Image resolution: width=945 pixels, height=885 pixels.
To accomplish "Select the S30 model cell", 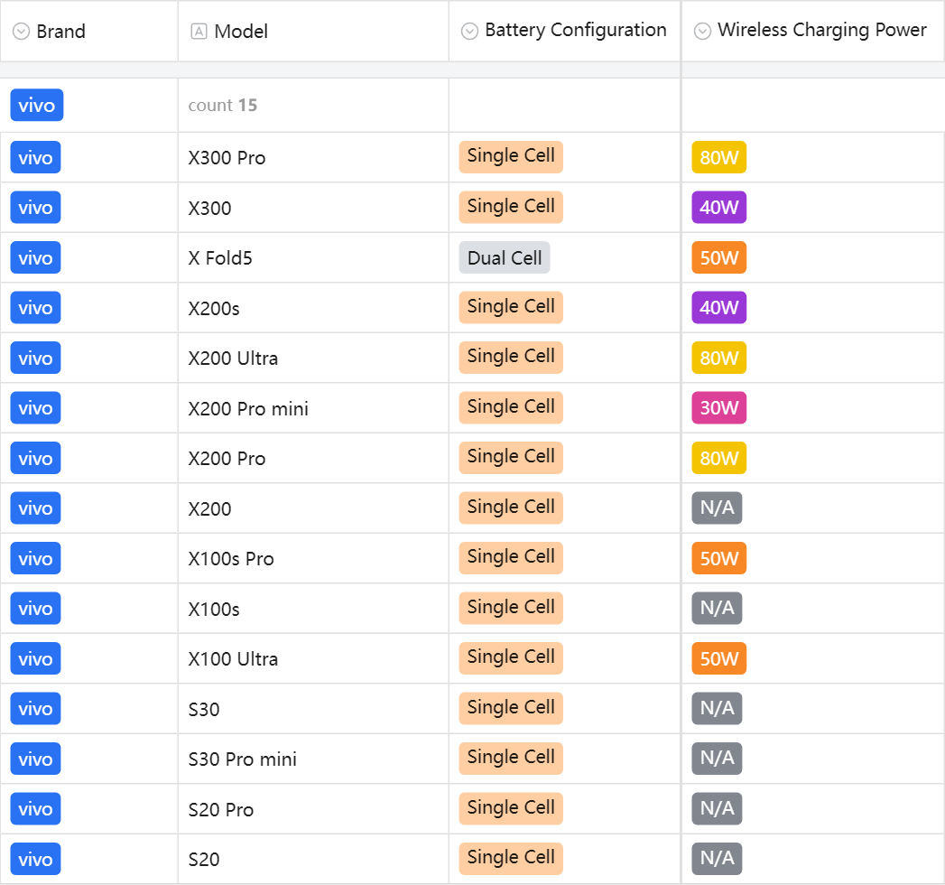I will point(313,708).
